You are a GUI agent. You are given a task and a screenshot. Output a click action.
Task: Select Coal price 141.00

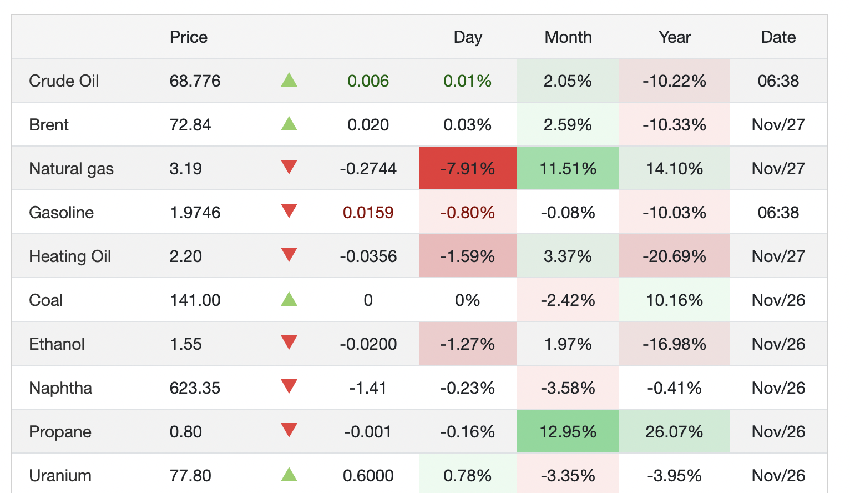coord(195,300)
